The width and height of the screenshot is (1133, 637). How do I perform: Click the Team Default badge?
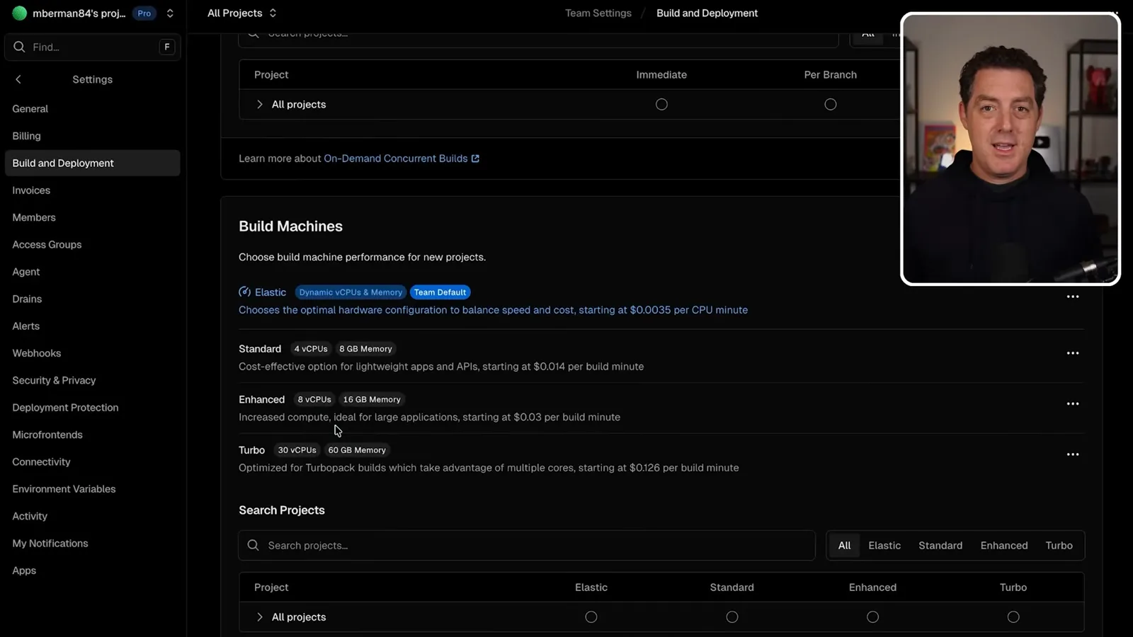coord(440,292)
